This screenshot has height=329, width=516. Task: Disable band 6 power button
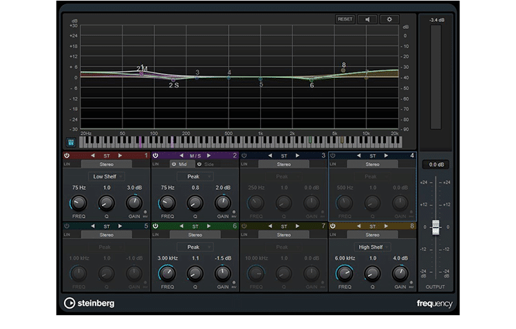[x=155, y=226]
